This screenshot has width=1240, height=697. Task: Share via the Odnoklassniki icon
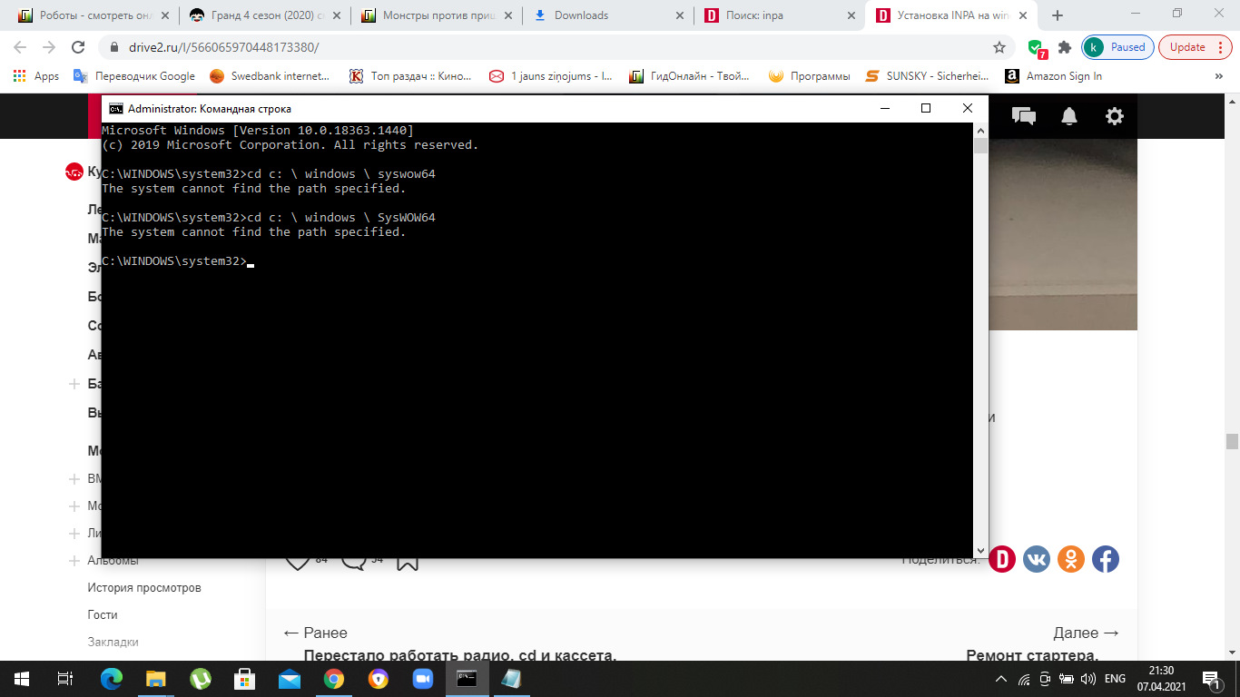1070,559
